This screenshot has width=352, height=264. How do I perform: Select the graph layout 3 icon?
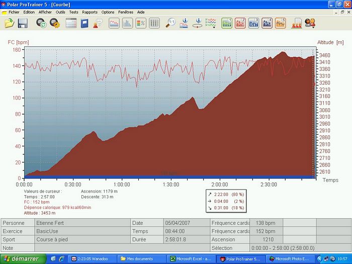point(253,23)
